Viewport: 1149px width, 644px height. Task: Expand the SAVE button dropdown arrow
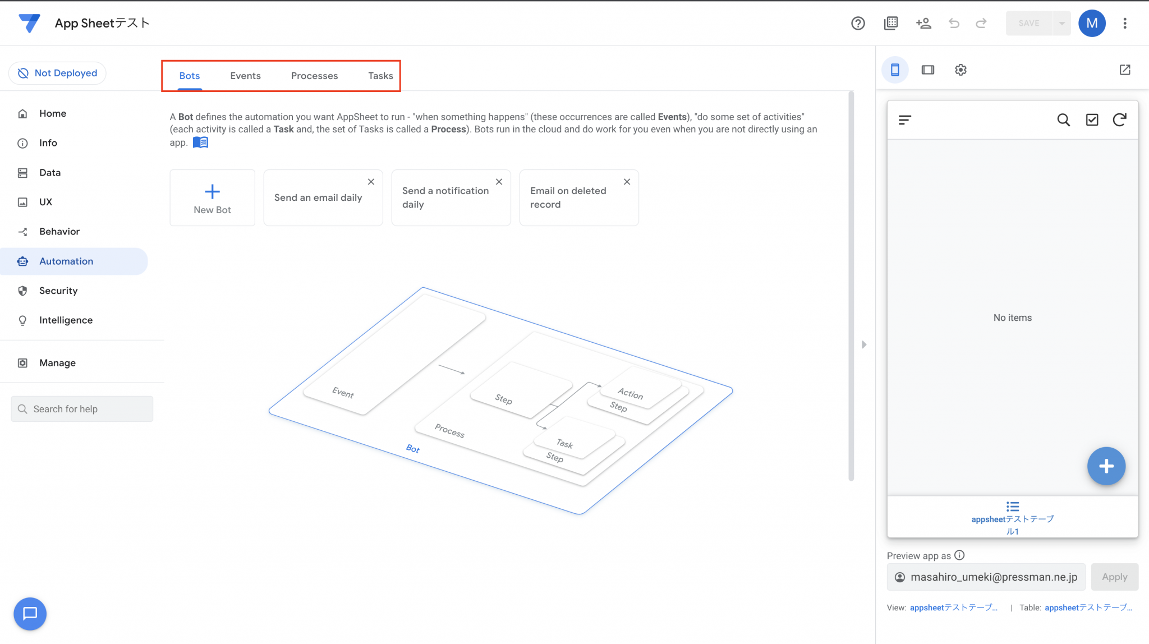1061,23
